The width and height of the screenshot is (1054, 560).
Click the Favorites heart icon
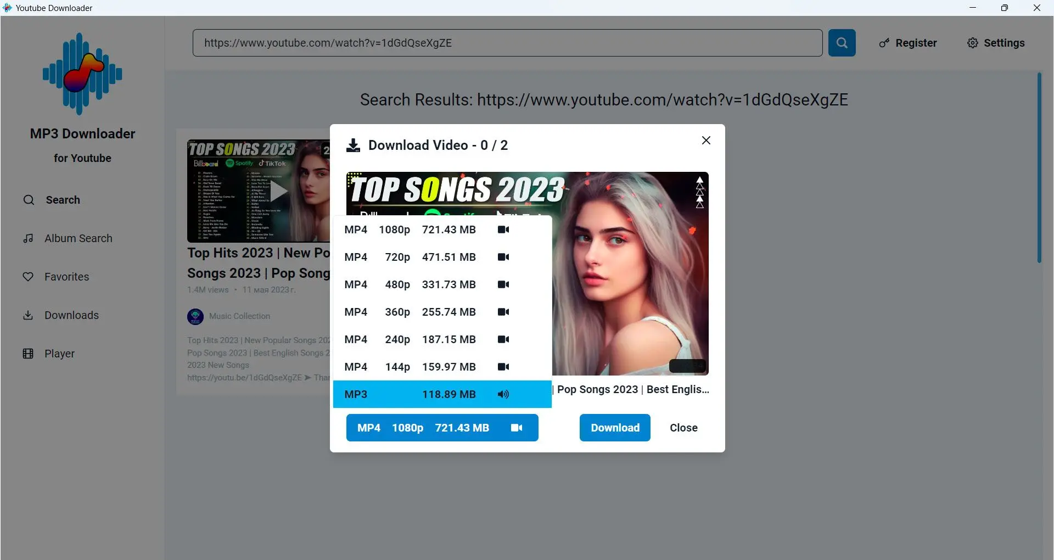tap(28, 277)
